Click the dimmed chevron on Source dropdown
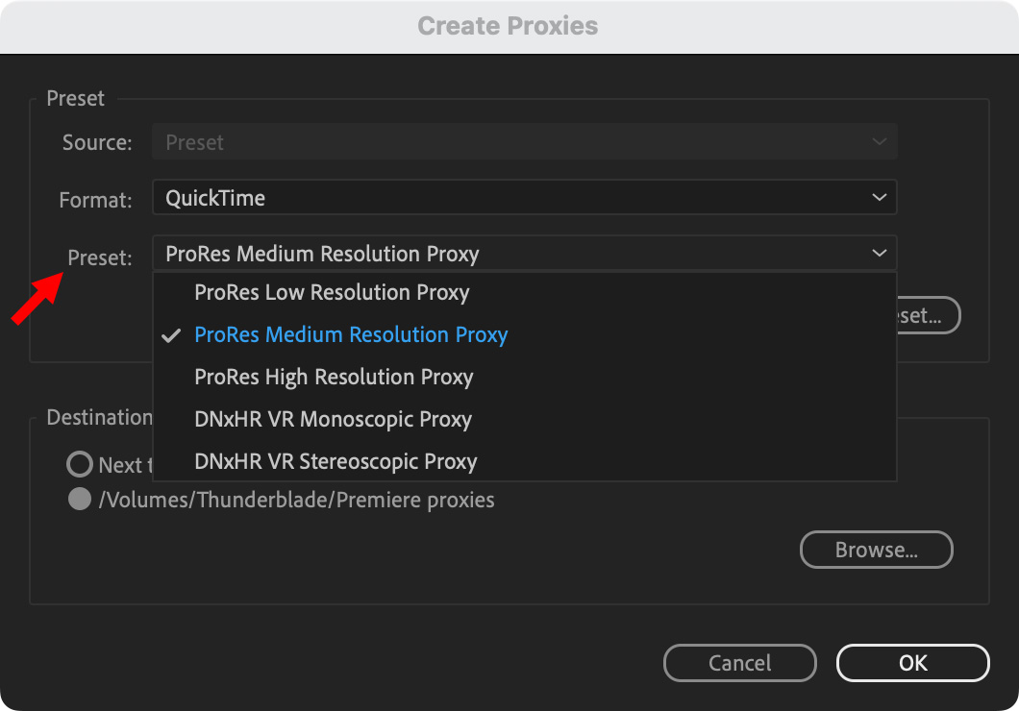Viewport: 1019px width, 711px height. pos(879,142)
